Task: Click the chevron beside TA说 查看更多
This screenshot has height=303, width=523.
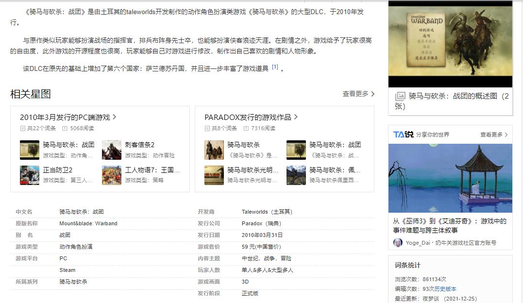Action: pos(506,135)
